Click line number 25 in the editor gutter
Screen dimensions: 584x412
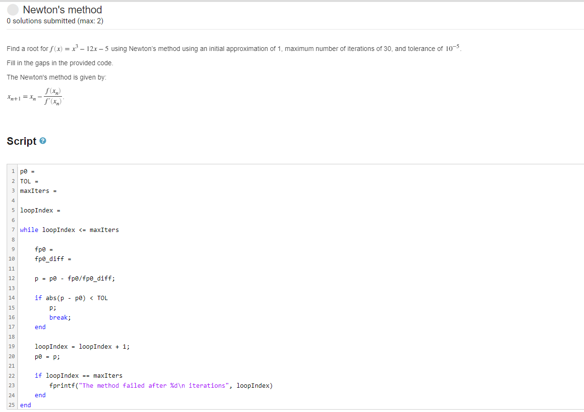coord(11,405)
